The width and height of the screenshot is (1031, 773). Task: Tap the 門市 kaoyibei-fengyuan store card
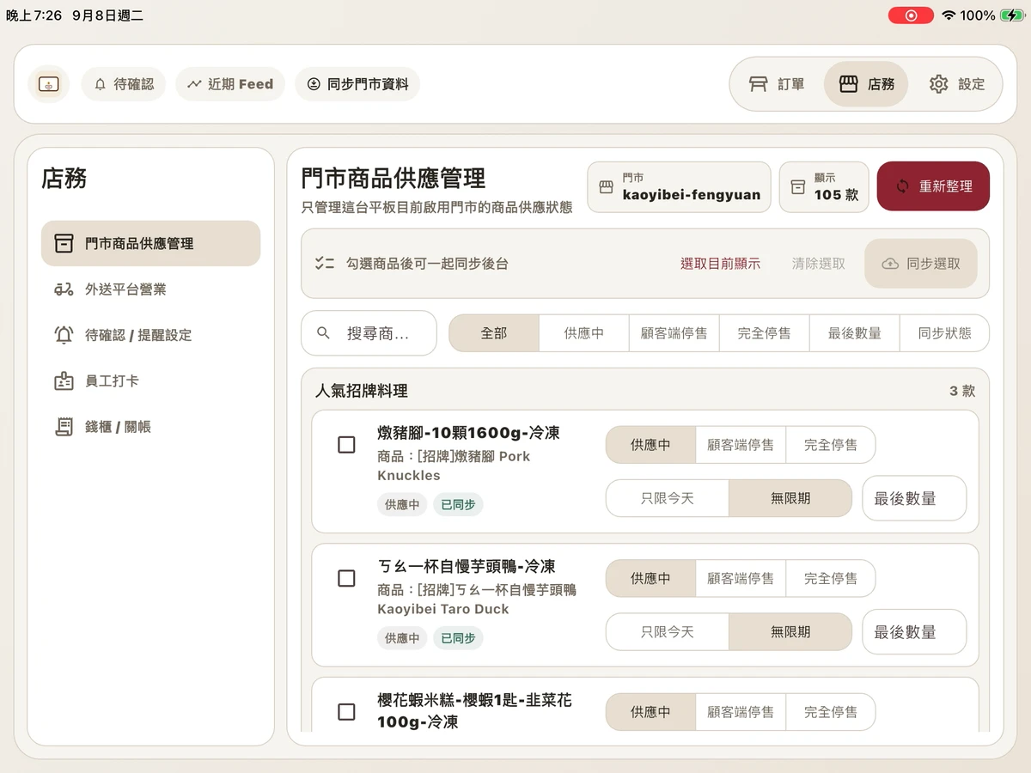click(679, 186)
